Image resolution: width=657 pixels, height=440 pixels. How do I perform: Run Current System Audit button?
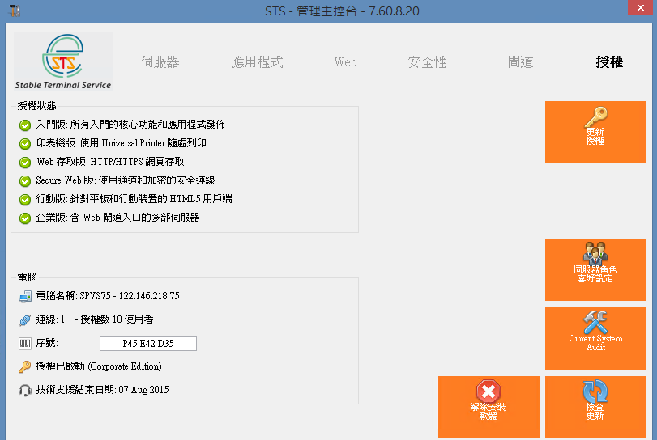(595, 338)
